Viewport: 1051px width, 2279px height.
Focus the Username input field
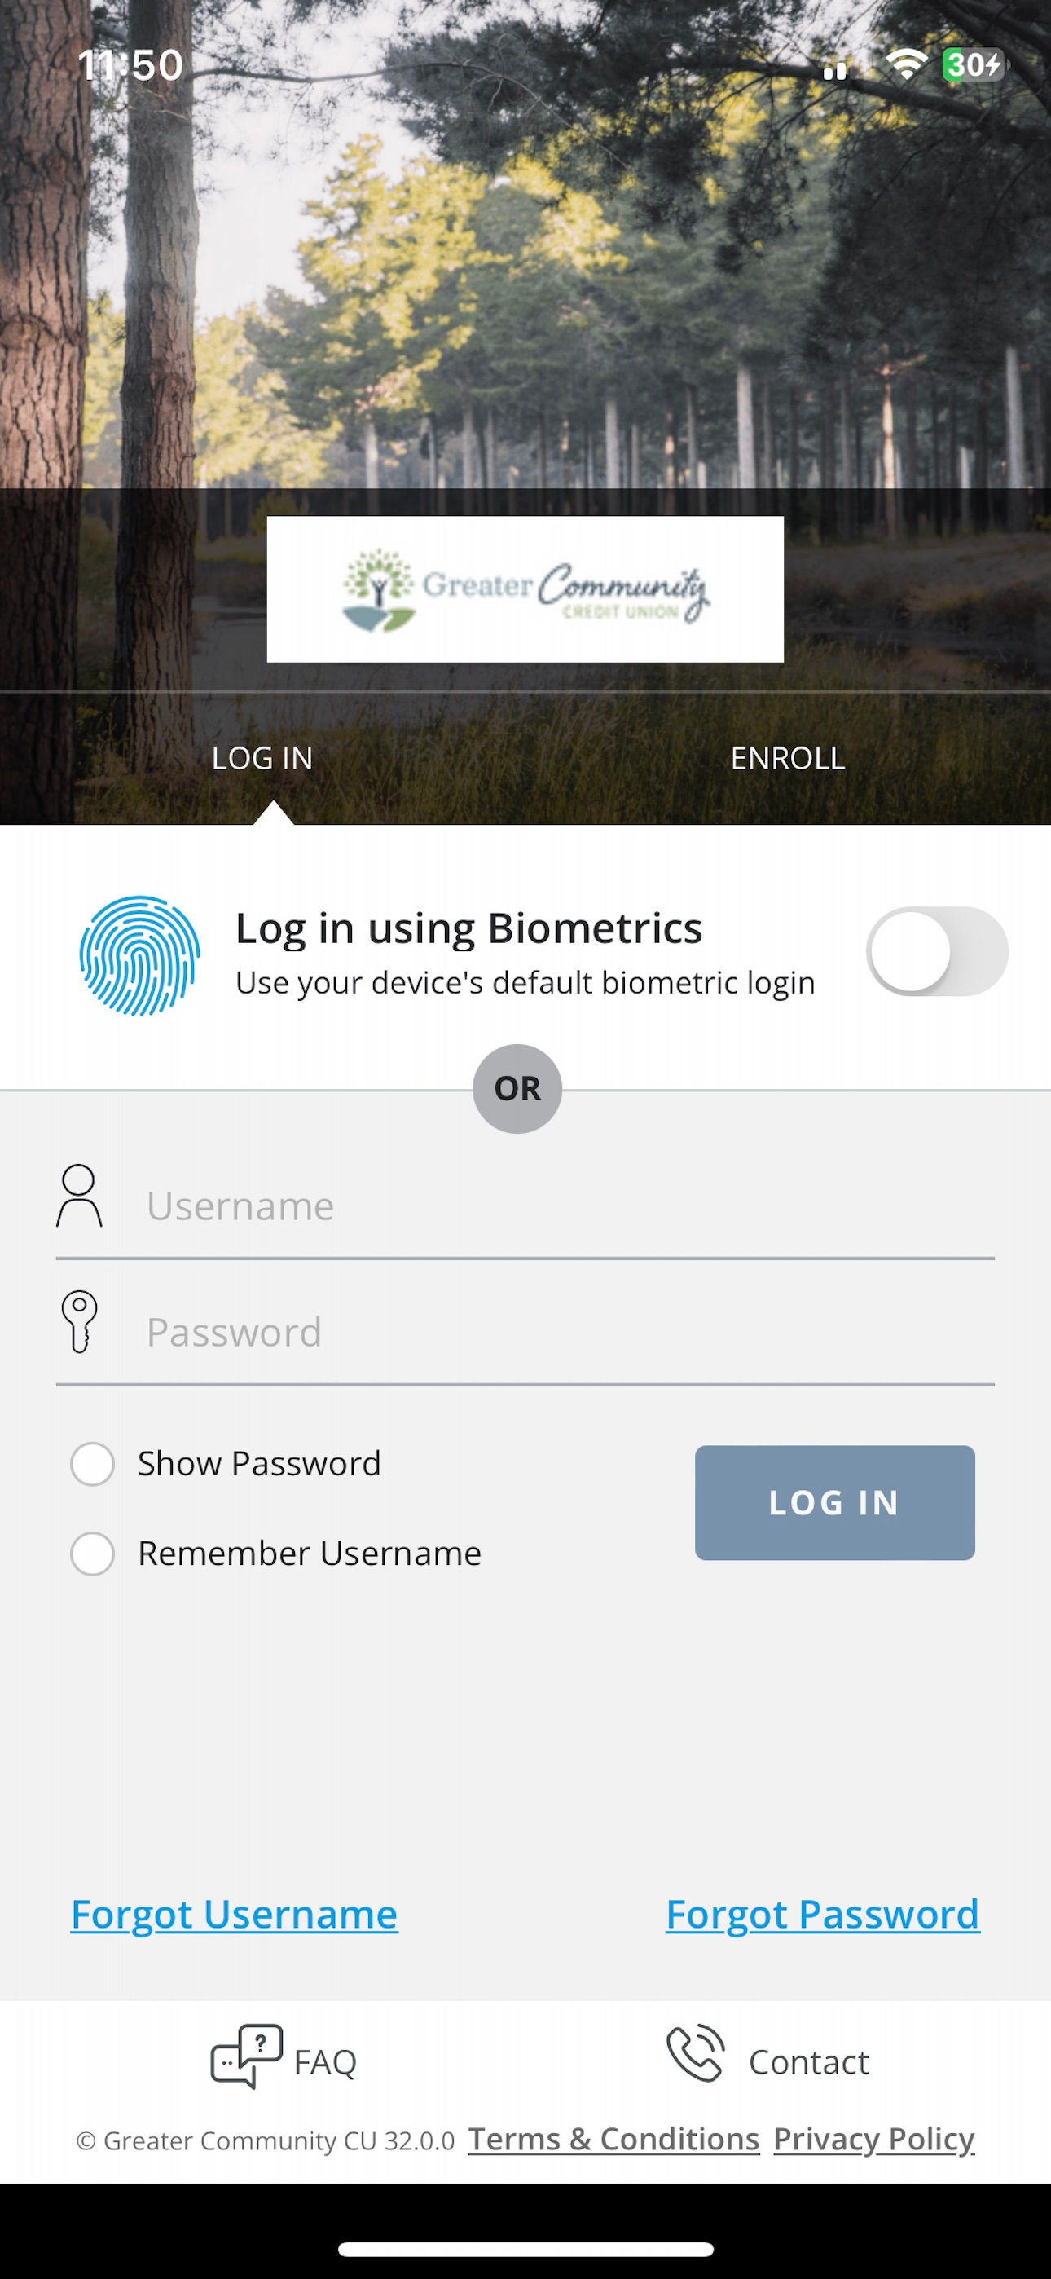(525, 1206)
